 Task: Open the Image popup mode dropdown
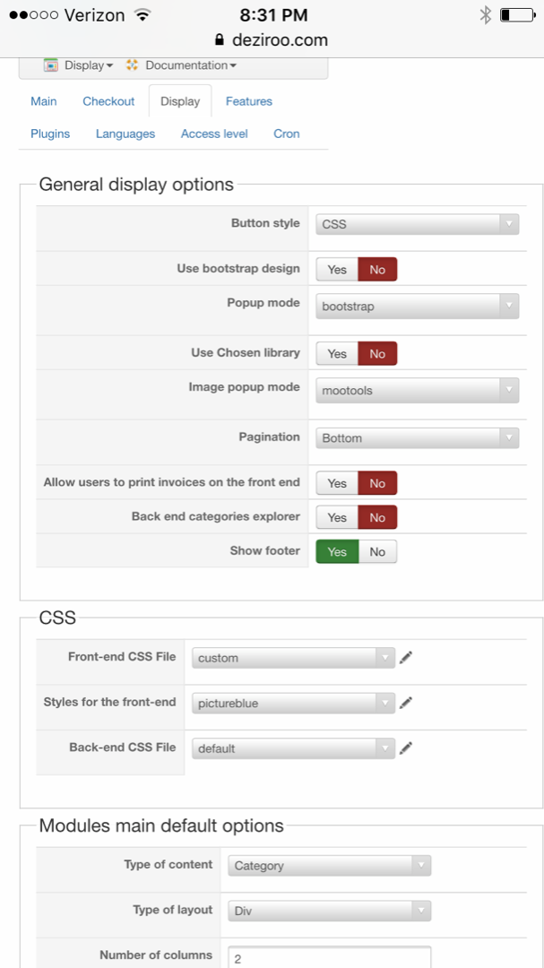(x=417, y=391)
